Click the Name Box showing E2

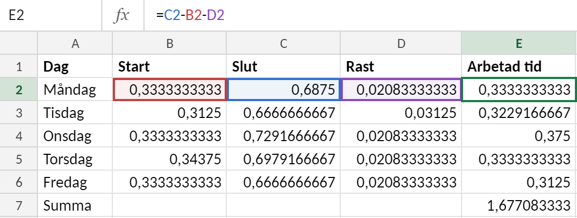tap(51, 15)
